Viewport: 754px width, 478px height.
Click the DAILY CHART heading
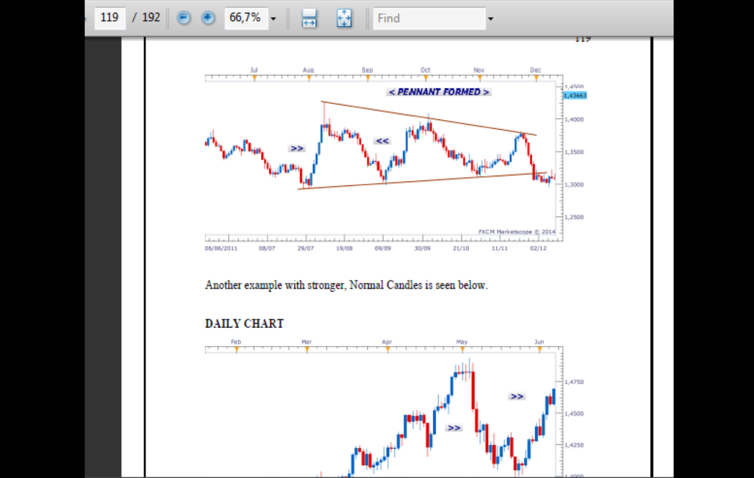click(x=244, y=324)
